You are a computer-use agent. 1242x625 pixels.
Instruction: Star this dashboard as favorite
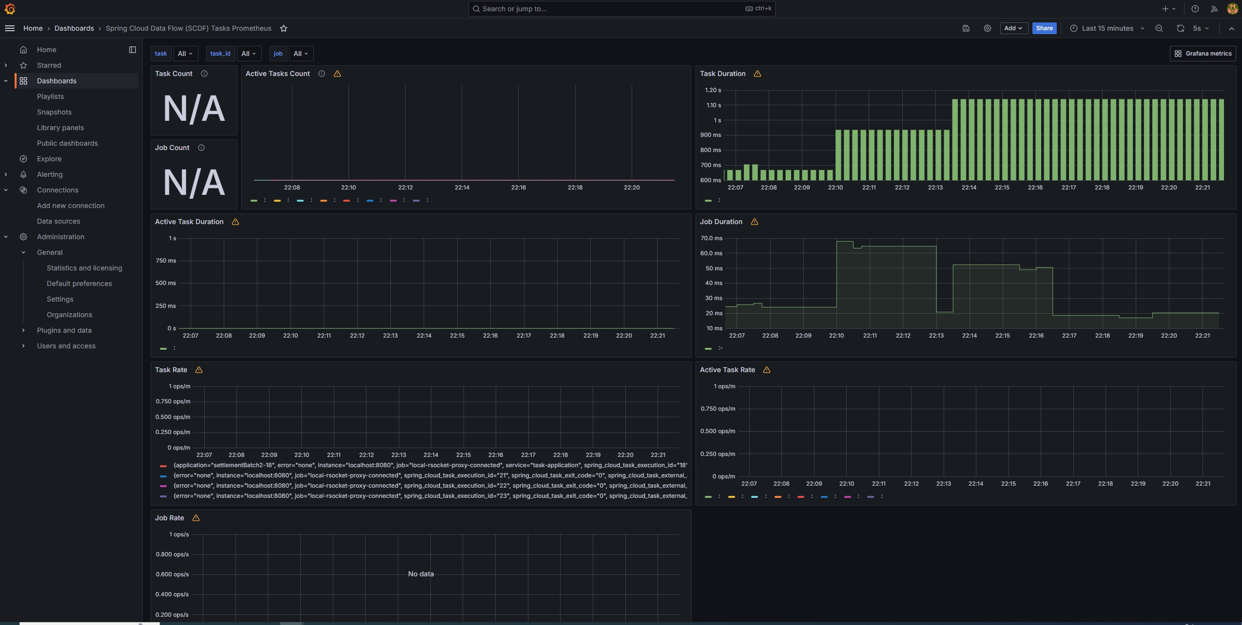tap(284, 28)
